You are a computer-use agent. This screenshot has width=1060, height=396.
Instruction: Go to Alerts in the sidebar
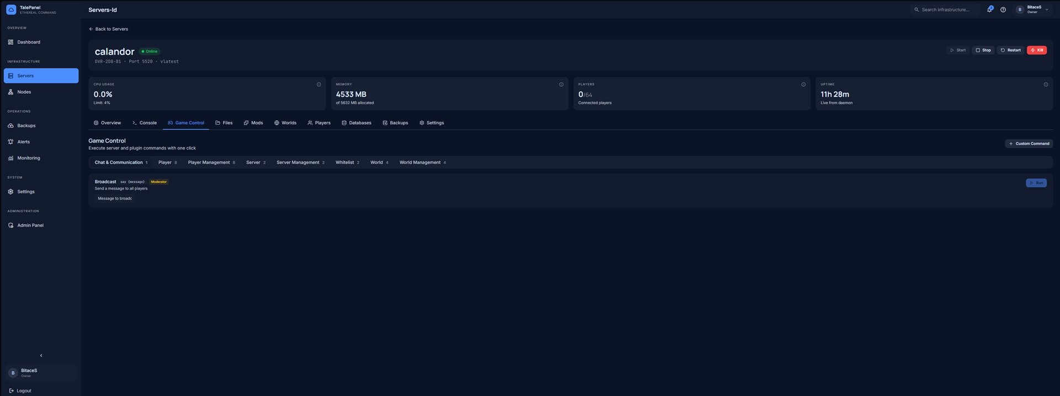41,142
